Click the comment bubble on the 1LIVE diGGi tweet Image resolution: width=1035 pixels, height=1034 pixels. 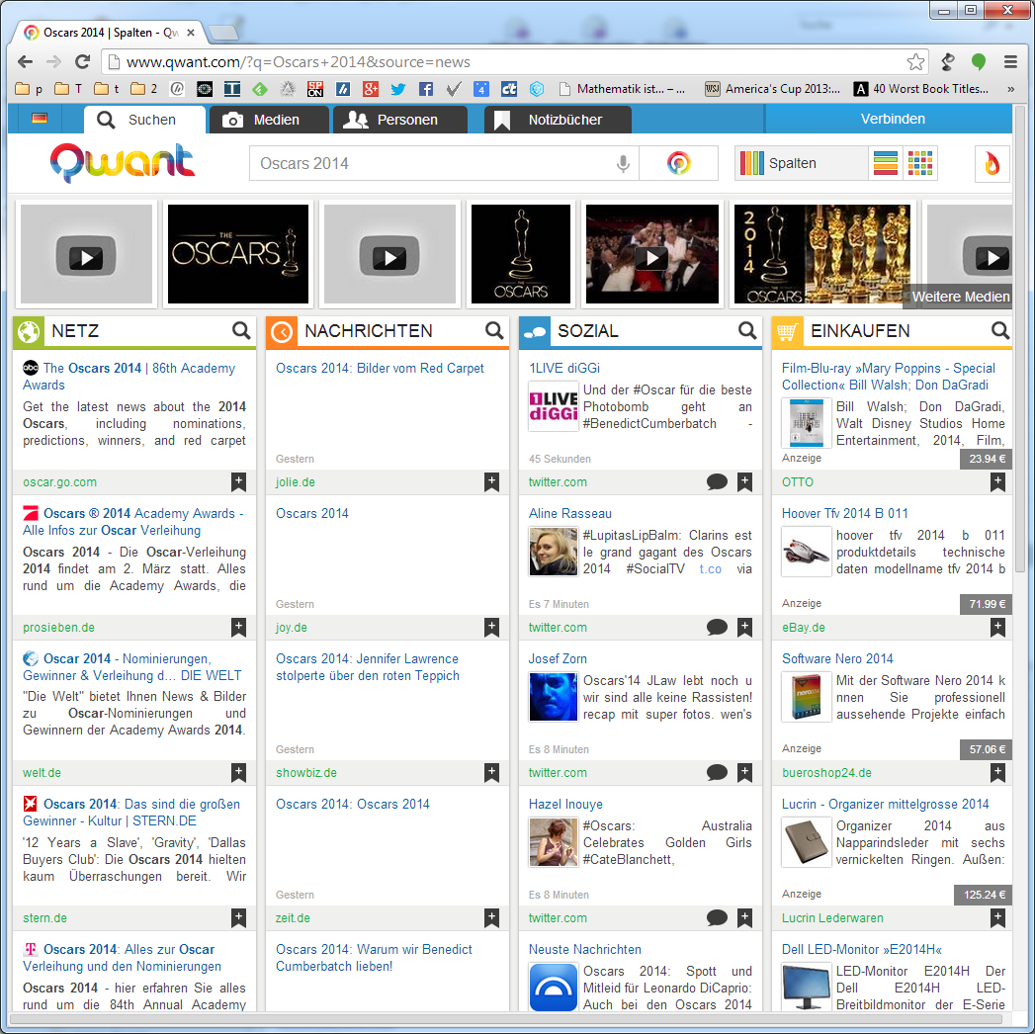point(718,482)
